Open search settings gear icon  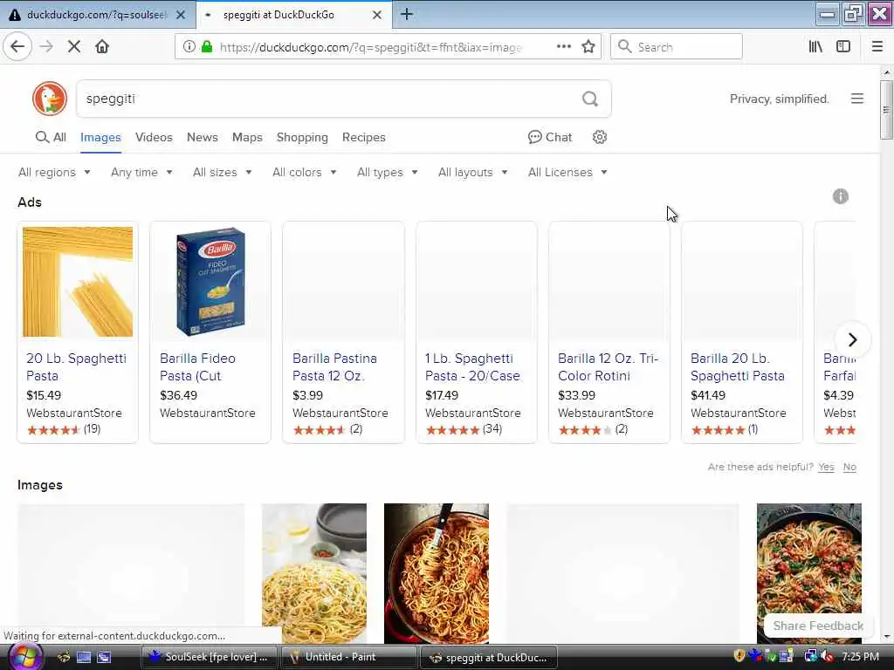click(599, 137)
